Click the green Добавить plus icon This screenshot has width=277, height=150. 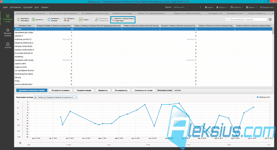click(33, 19)
